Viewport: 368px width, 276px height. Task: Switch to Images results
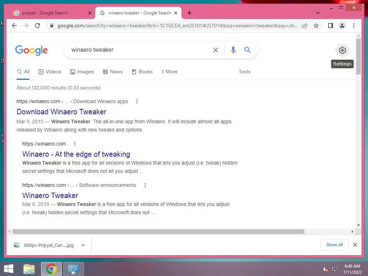click(x=82, y=72)
